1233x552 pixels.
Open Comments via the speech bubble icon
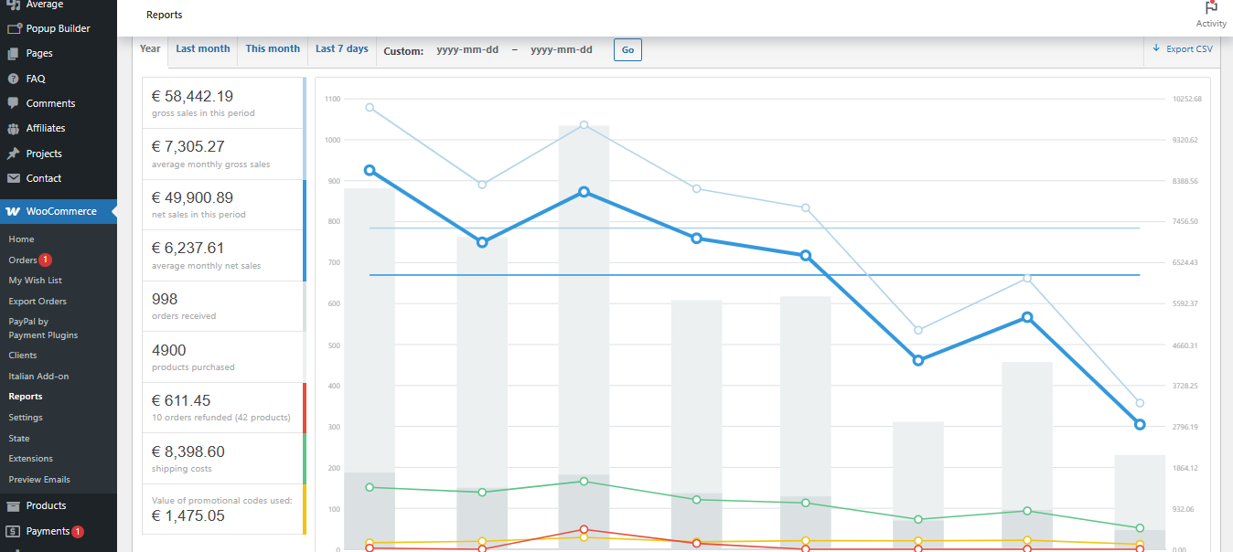[13, 103]
